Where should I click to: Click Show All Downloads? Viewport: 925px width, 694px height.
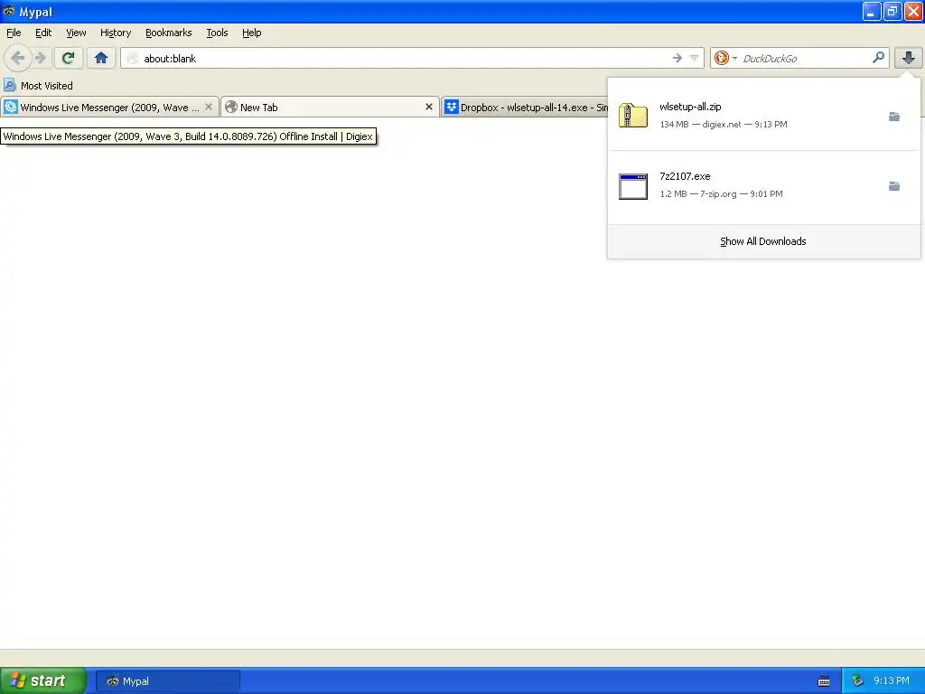(x=763, y=241)
